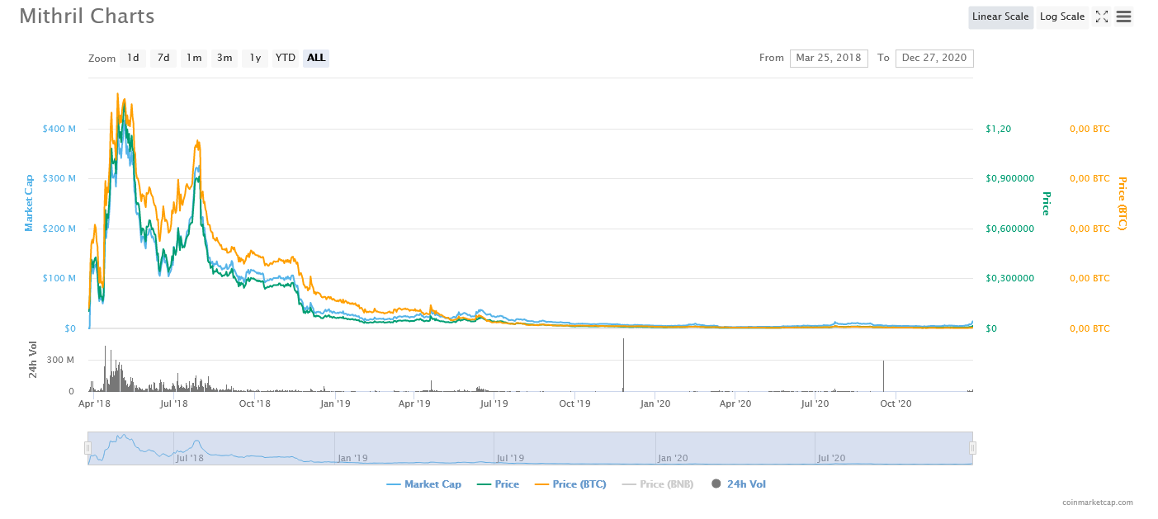Image resolution: width=1158 pixels, height=519 pixels.
Task: Click the Price (BTC) axis title
Action: (x=1122, y=202)
